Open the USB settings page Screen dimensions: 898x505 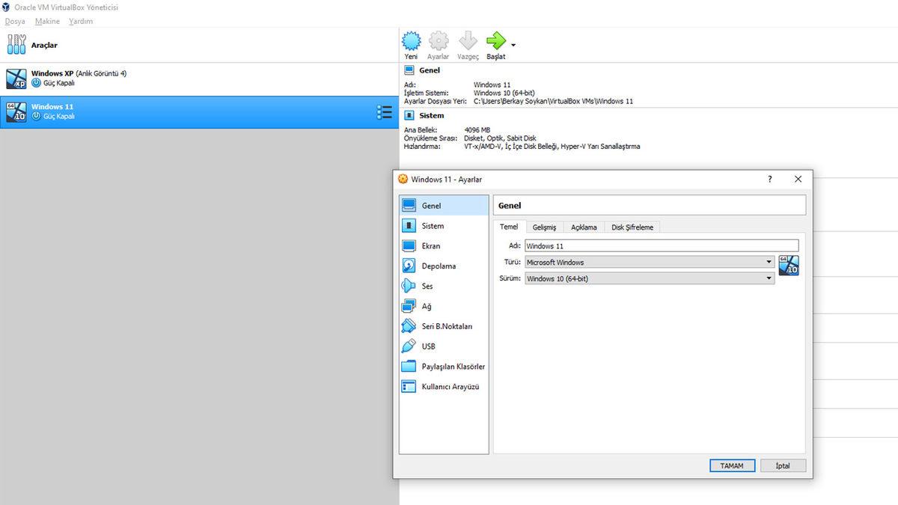[x=409, y=346]
